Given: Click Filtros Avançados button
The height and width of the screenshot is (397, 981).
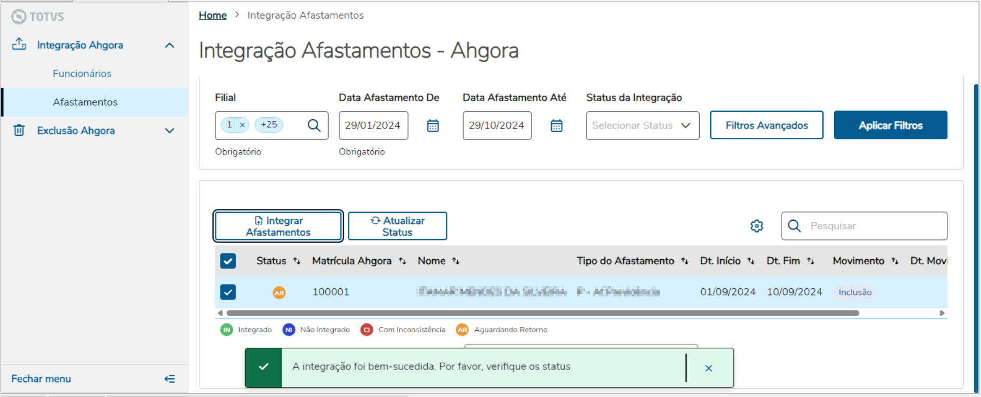Looking at the screenshot, I should 767,125.
